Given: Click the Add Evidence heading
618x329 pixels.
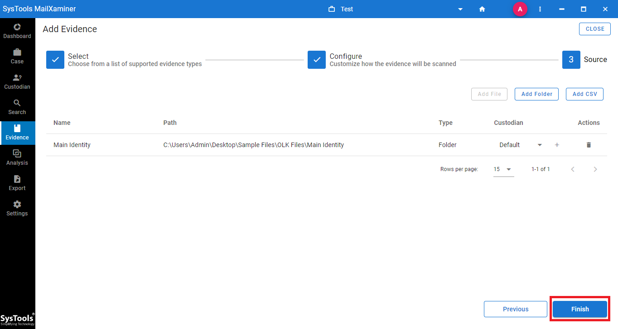Looking at the screenshot, I should click(70, 29).
